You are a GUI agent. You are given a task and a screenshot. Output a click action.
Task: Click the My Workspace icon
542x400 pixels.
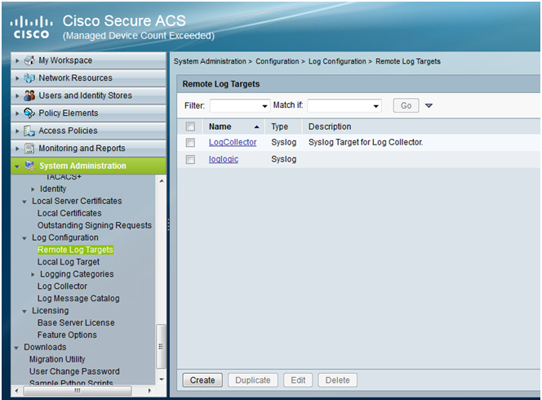coord(29,60)
